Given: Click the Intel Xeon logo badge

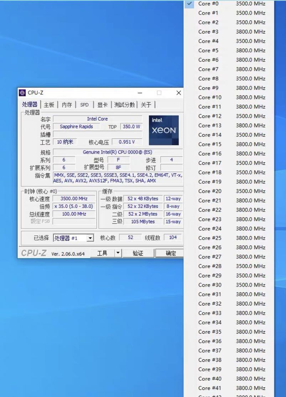Looking at the screenshot, I should coord(164,130).
